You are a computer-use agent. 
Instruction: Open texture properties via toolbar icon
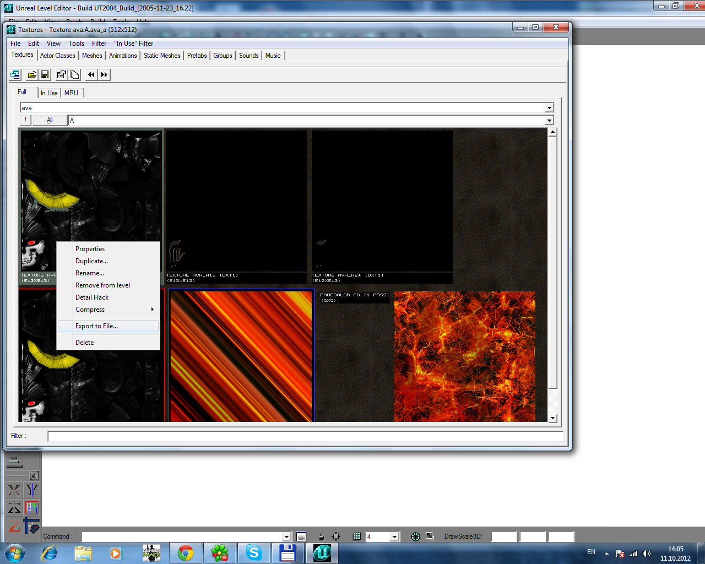62,75
